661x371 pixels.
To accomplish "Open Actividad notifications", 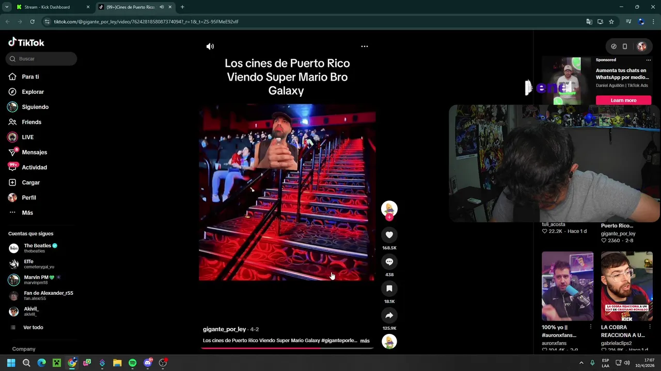I will [34, 167].
